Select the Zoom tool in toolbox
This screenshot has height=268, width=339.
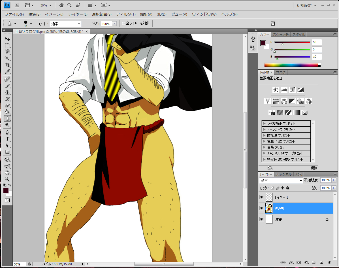pos(7,179)
